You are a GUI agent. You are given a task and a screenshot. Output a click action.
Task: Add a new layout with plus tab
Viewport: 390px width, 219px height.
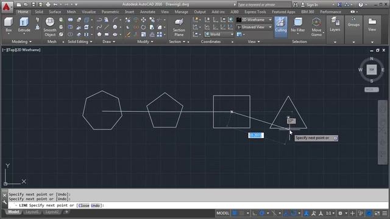click(x=66, y=212)
